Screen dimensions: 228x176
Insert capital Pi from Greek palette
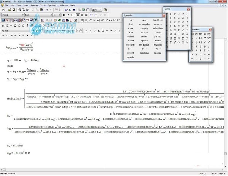(x=183, y=38)
